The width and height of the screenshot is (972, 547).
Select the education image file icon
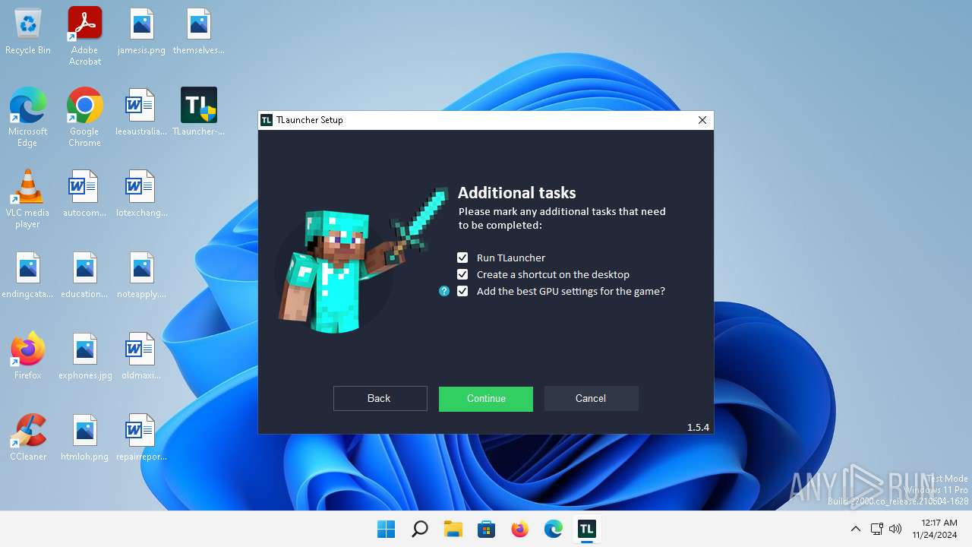tap(85, 275)
